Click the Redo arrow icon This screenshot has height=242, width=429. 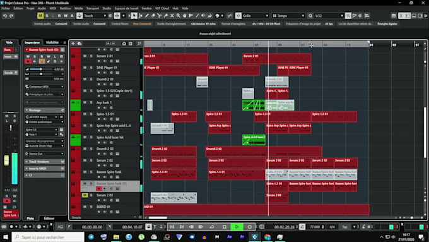coord(11,16)
